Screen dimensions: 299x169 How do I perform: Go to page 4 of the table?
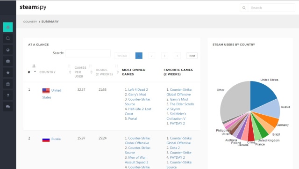point(177,56)
